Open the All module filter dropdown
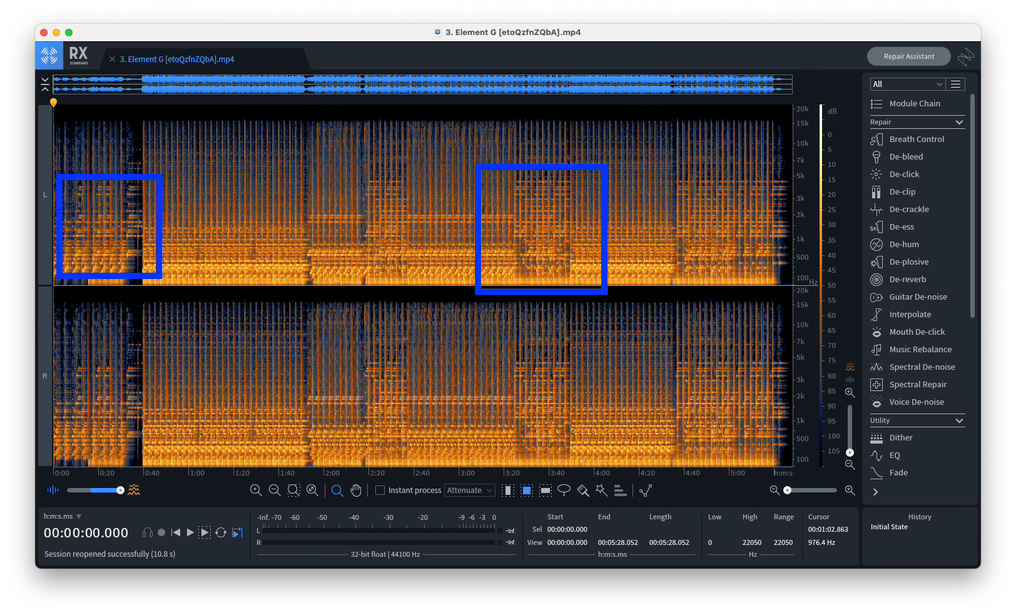1016x615 pixels. (x=907, y=84)
